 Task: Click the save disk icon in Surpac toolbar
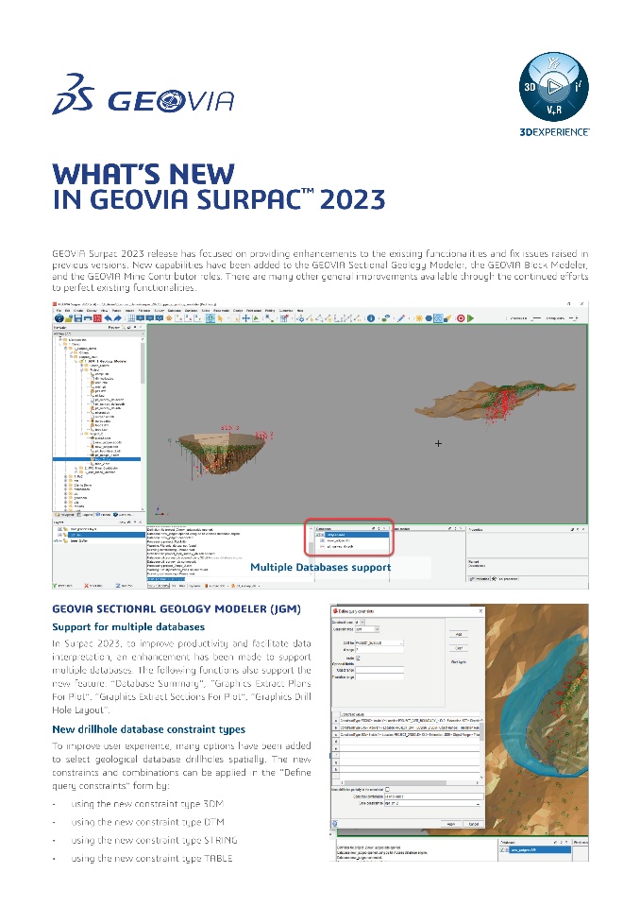(78, 318)
